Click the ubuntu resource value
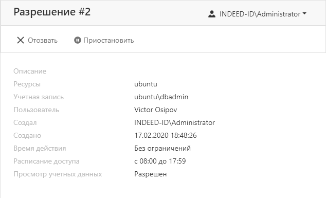 coord(146,84)
